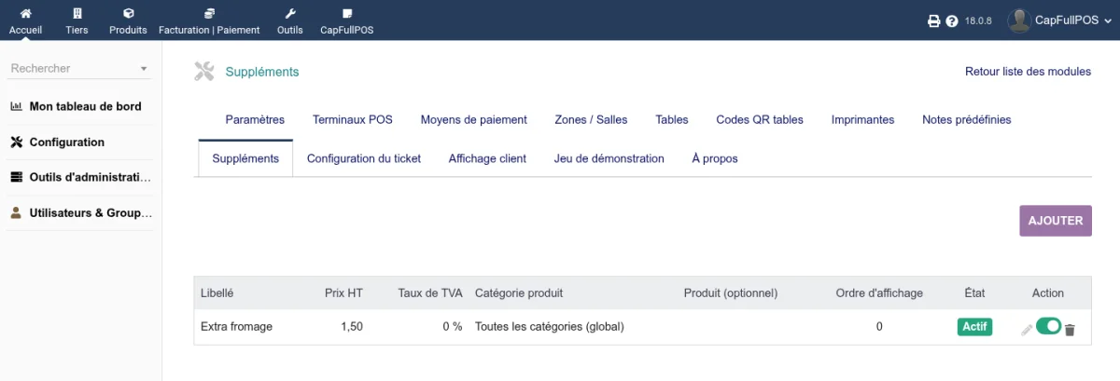Switch to the Zones / Salles tab

click(591, 119)
